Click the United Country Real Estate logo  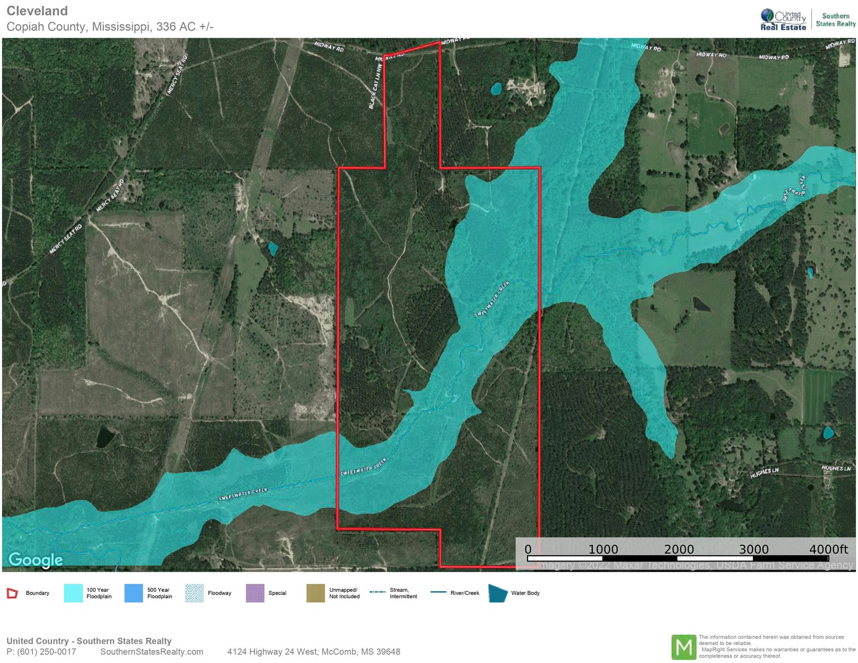783,20
